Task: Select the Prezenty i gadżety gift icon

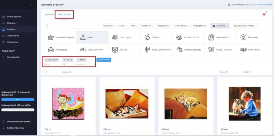Action: coord(180,50)
